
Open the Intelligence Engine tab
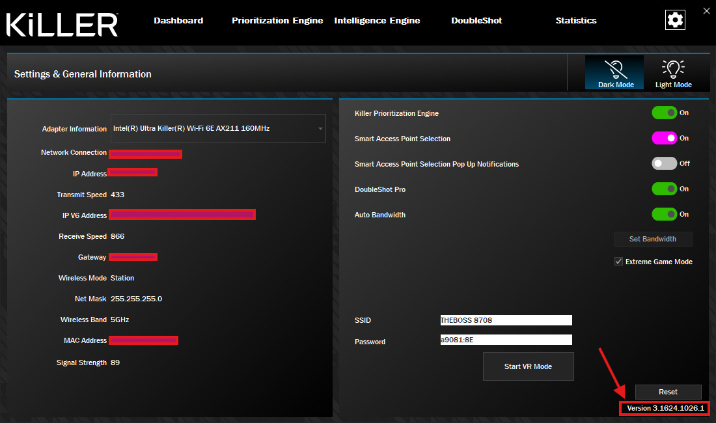tap(377, 21)
